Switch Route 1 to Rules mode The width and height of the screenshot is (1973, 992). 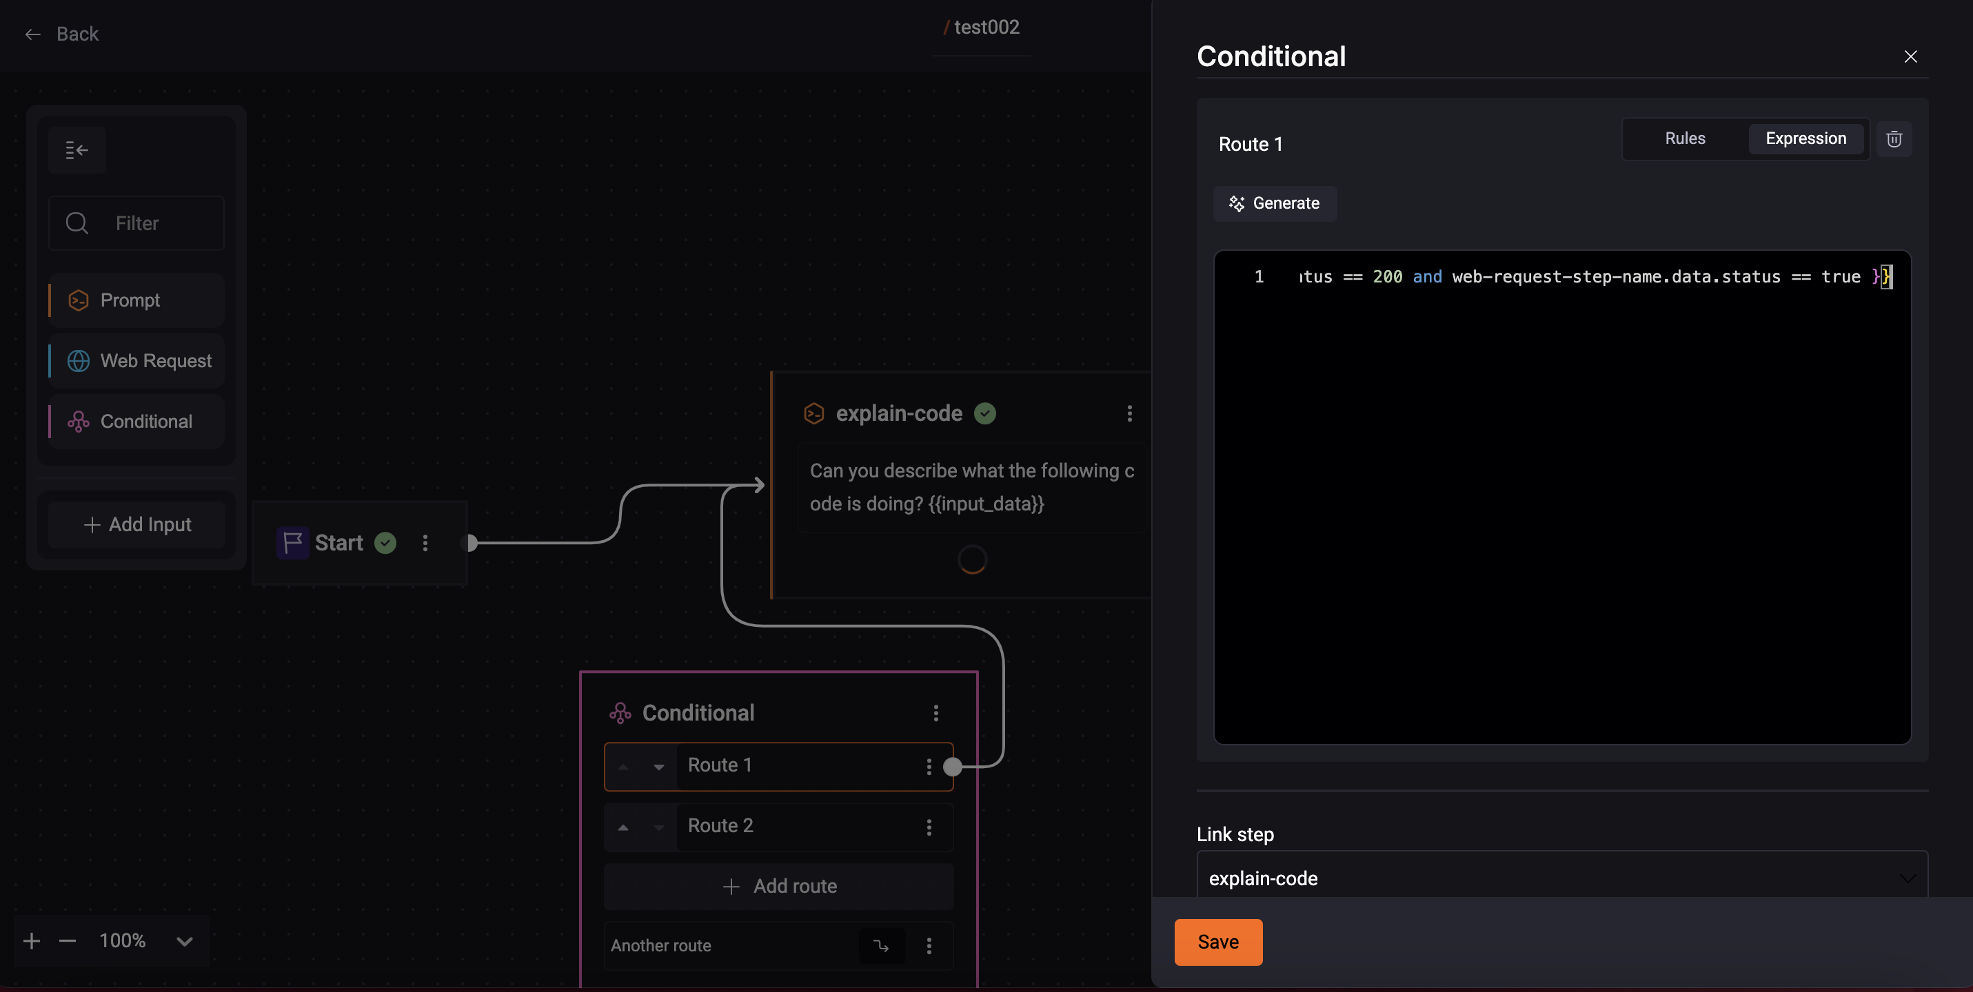pyautogui.click(x=1685, y=138)
